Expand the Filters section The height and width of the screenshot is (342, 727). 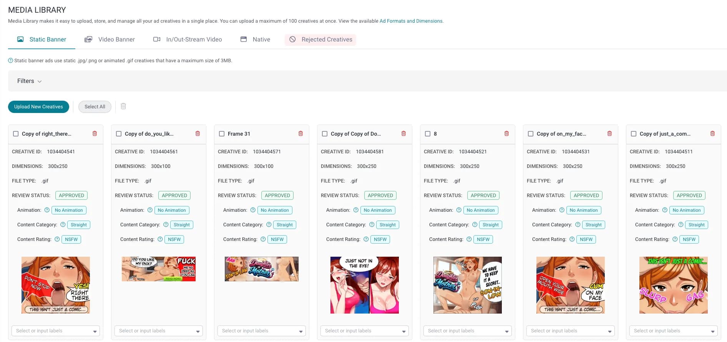click(x=29, y=81)
